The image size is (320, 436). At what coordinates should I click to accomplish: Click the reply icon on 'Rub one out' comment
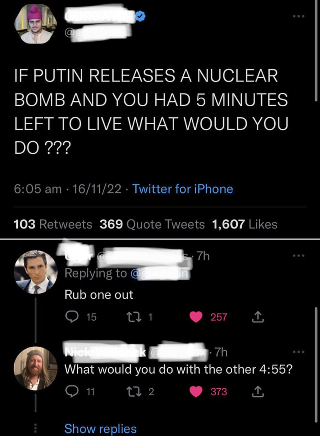pos(72,316)
